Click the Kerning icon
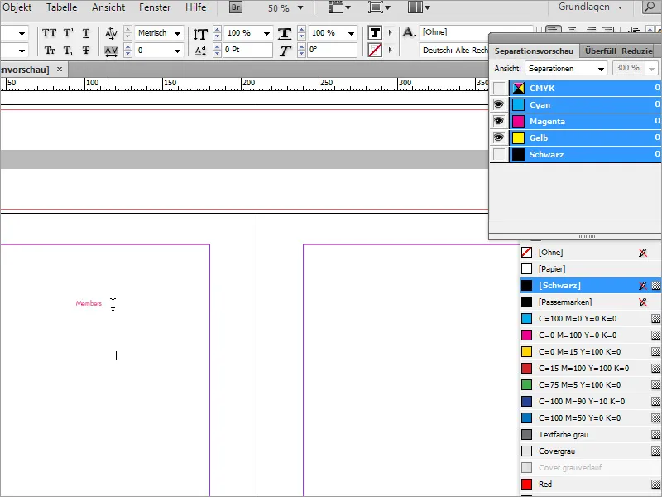Viewport: 662px width, 497px height. point(111,33)
